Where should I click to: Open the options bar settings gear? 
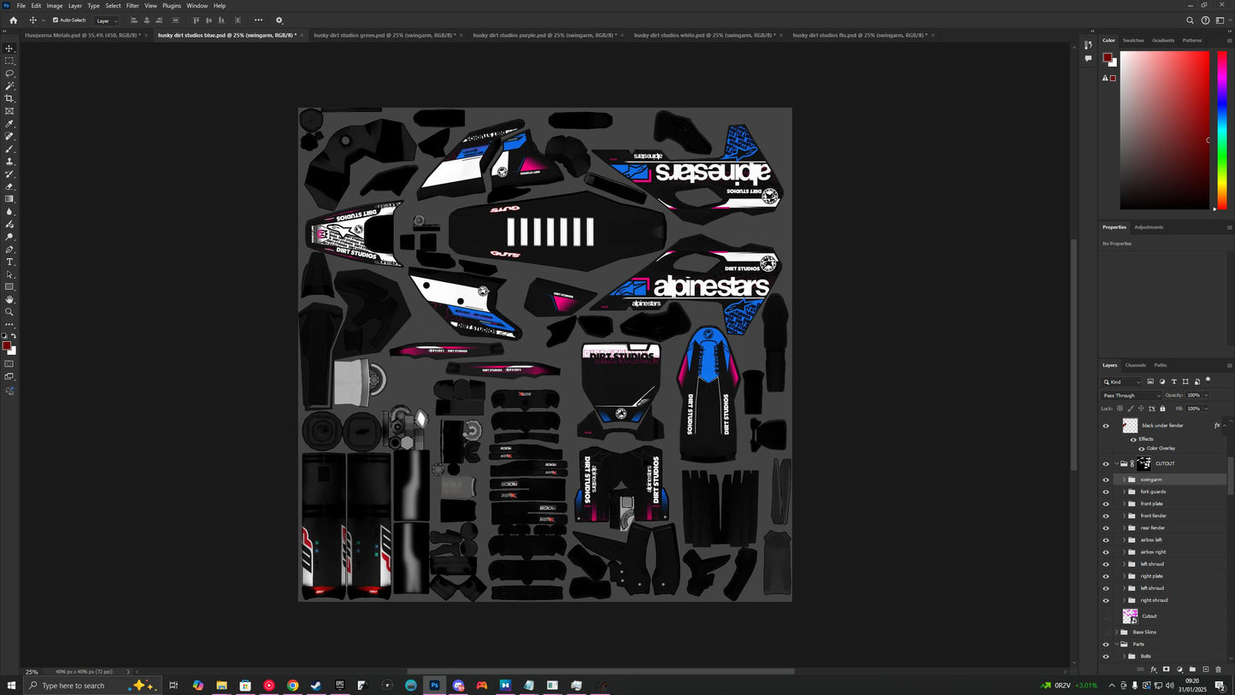point(279,21)
